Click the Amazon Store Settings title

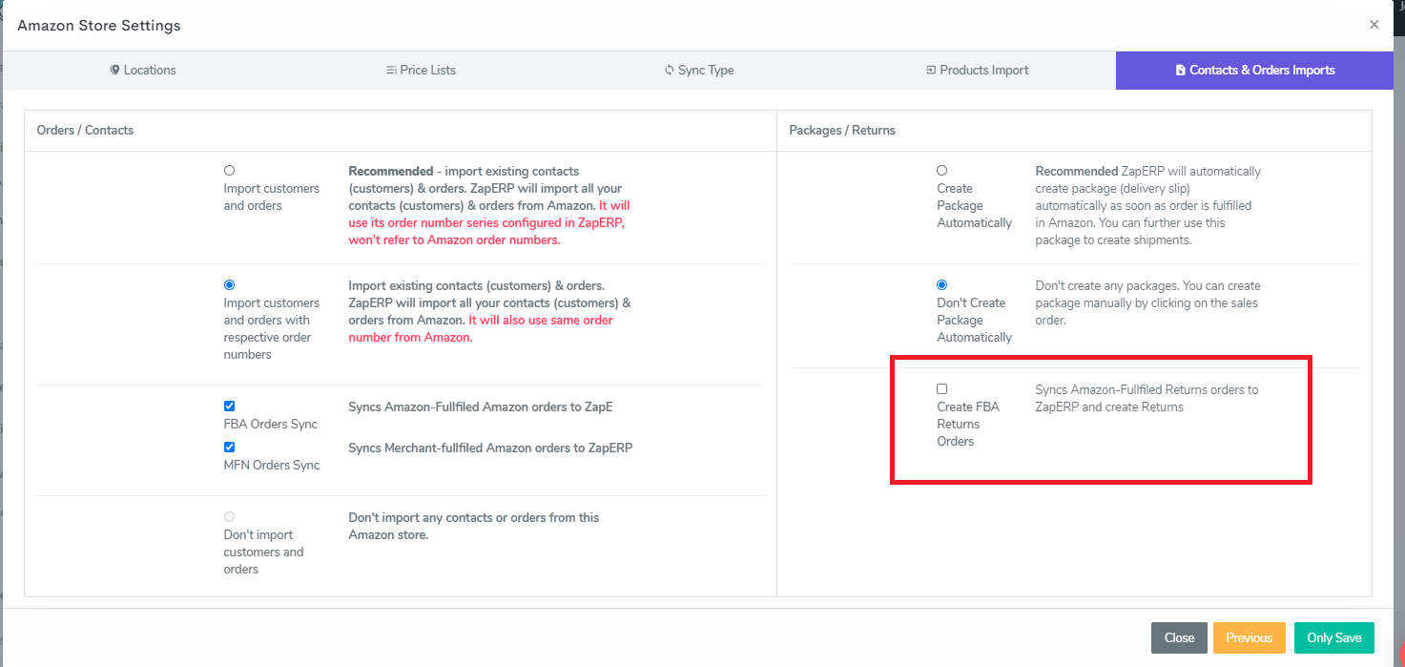pyautogui.click(x=99, y=26)
